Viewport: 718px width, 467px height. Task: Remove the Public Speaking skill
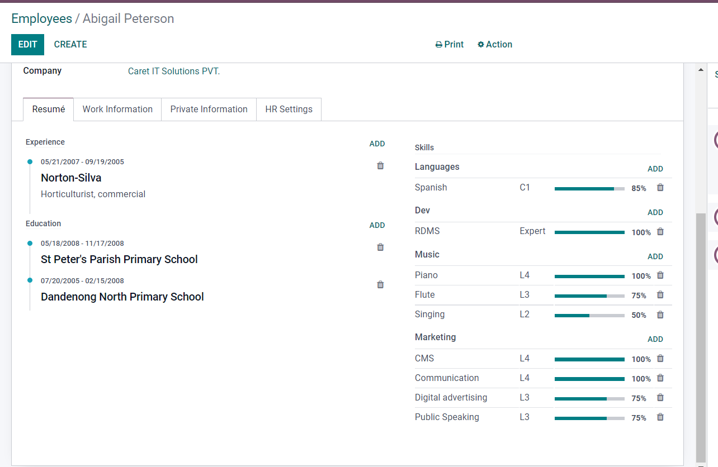(660, 417)
